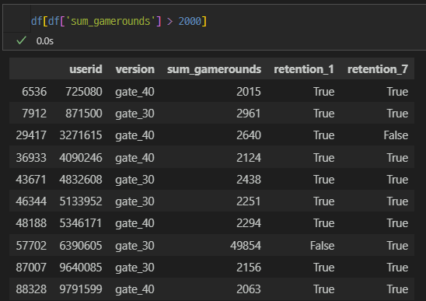Click userid value 9640085
Screen dimensions: 426x301
81,268
